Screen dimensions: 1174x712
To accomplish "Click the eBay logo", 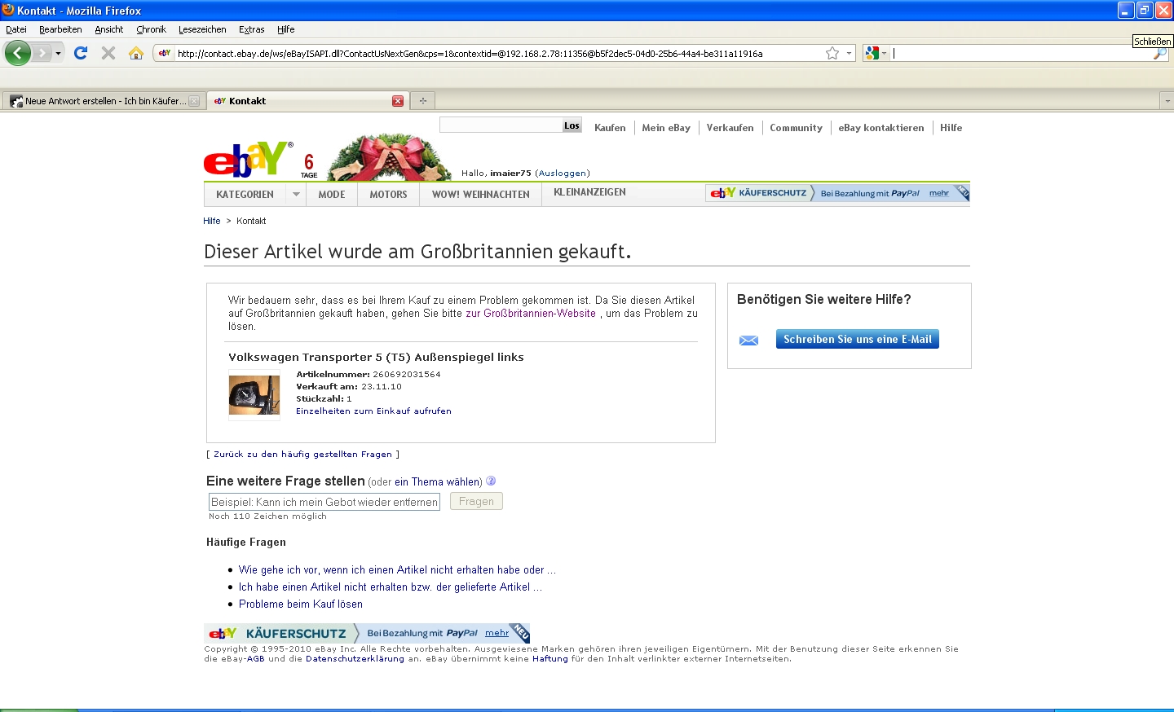I will (248, 159).
